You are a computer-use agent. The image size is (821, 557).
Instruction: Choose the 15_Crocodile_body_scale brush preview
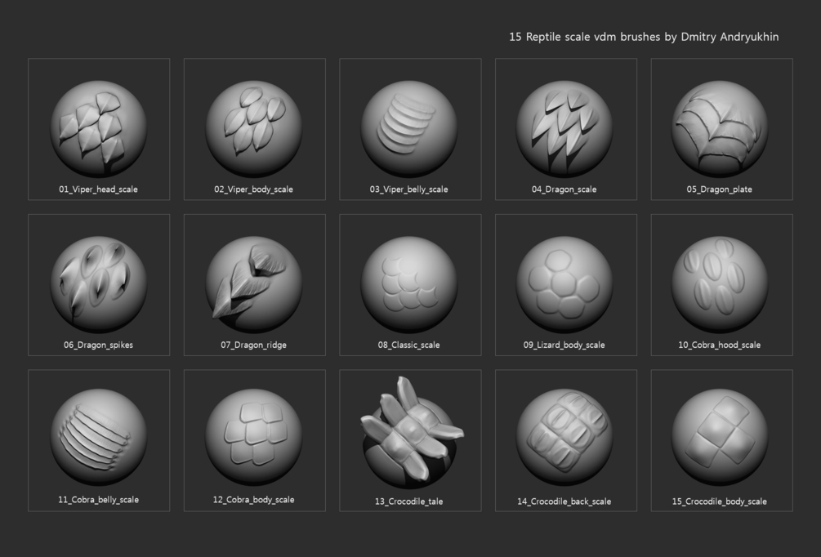[x=720, y=437]
